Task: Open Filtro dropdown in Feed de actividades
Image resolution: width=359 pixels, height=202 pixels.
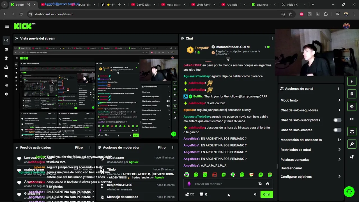Action: pos(79,148)
